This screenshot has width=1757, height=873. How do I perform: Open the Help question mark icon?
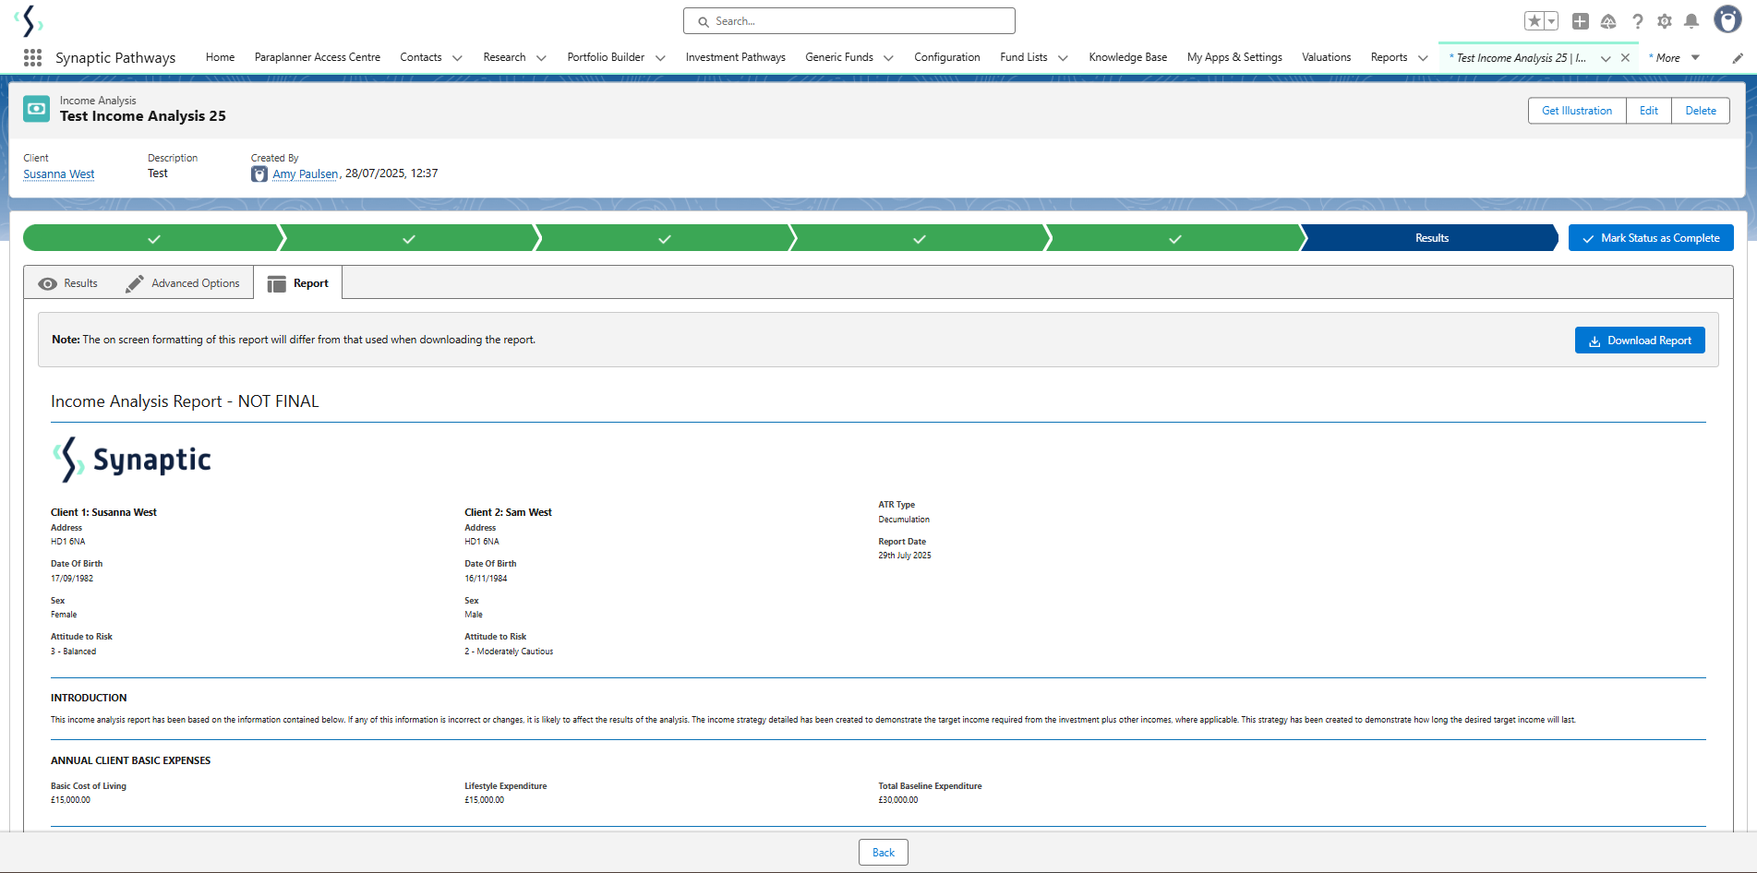(1637, 21)
